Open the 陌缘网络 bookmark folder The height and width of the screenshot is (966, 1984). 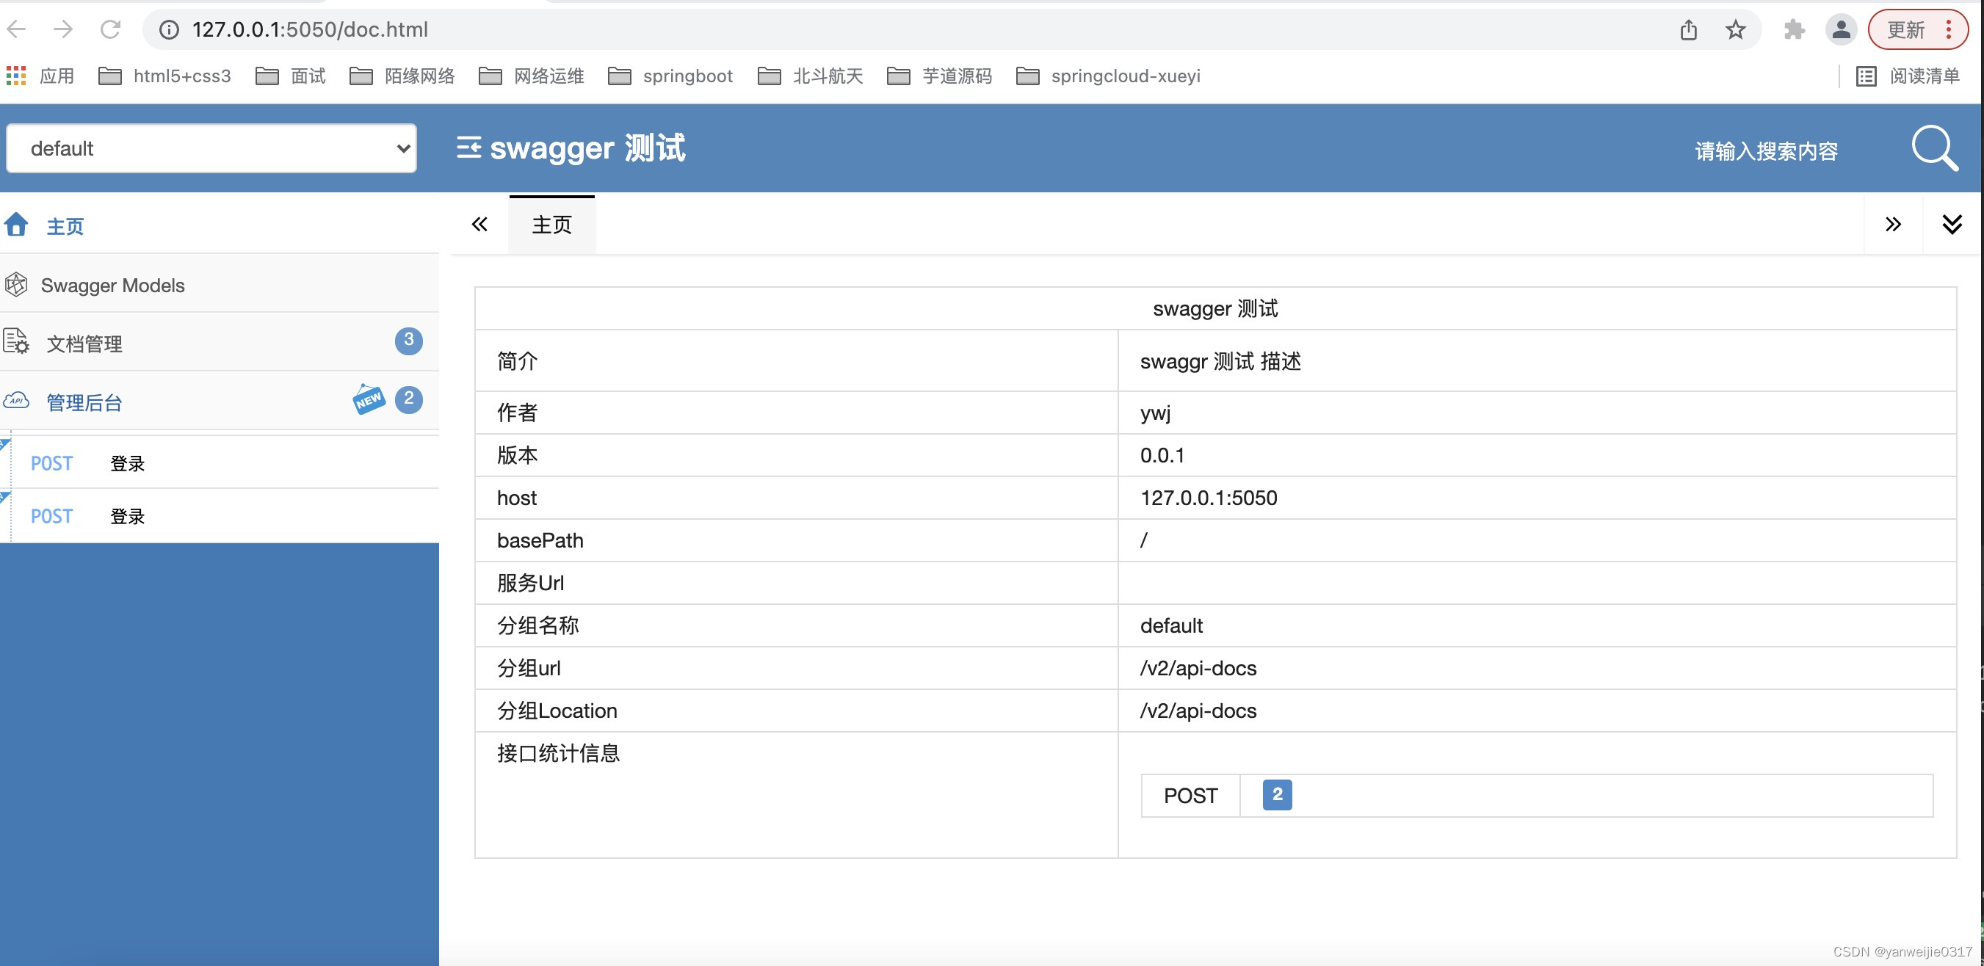pyautogui.click(x=402, y=76)
